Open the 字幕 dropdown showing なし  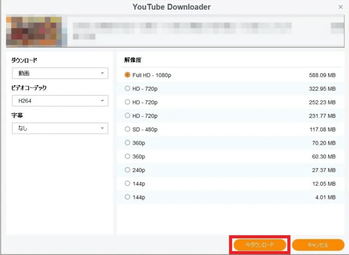pyautogui.click(x=60, y=128)
